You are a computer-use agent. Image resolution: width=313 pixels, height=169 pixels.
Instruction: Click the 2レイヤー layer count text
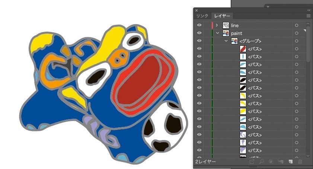(x=205, y=162)
